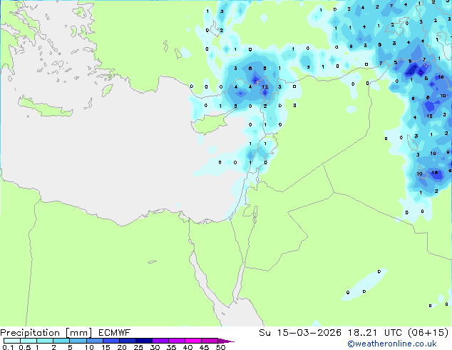Screen dimensions: 452x350
Task: Click the '50' legend scale label
Action: pyautogui.click(x=220, y=347)
